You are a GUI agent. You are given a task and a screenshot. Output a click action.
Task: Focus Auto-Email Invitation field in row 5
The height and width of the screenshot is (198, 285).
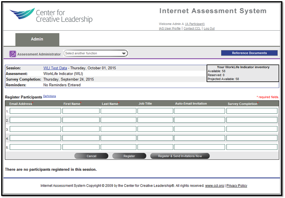(199, 147)
